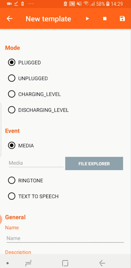Focus the Media text field

(x=36, y=163)
